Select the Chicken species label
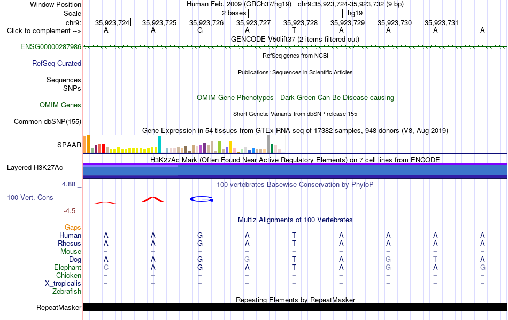The image size is (508, 320). [68, 275]
